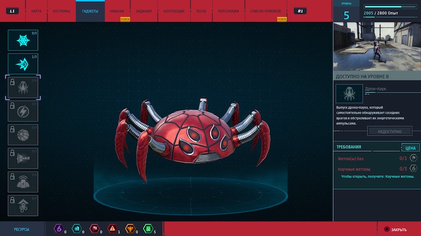421x236 pixels.
Task: Click the research token icon beside 0/3
Action: point(414,168)
